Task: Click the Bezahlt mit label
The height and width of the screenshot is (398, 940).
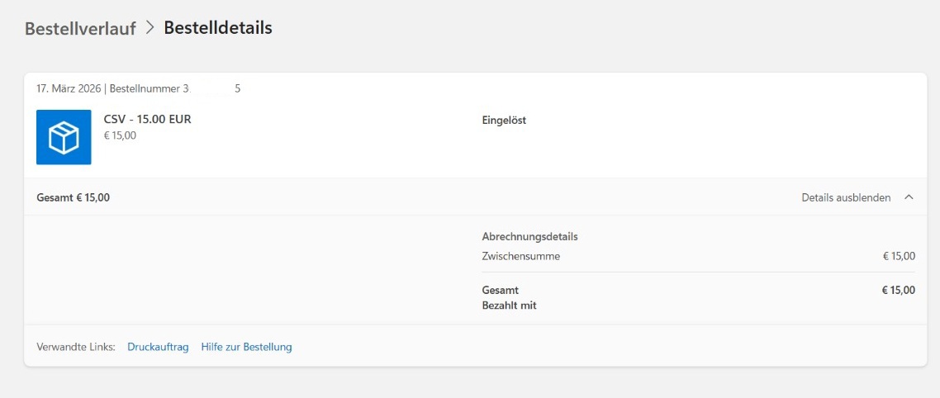Action: click(x=509, y=306)
